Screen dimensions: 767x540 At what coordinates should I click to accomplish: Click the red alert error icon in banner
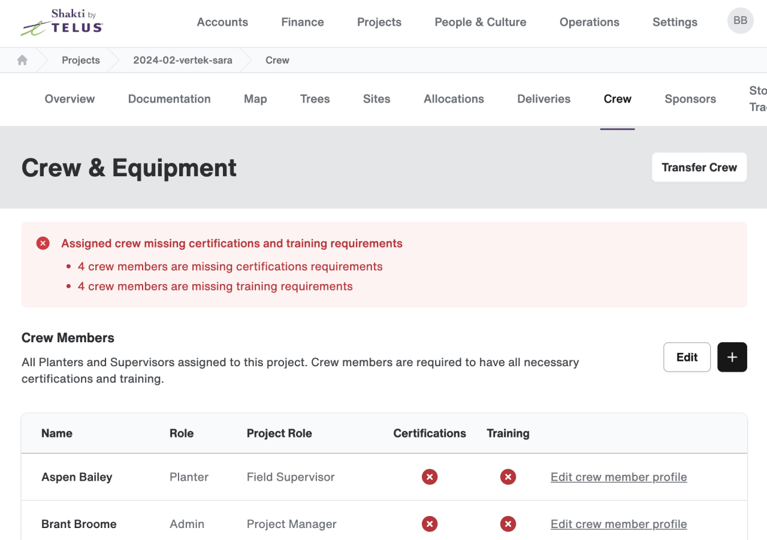click(x=43, y=243)
